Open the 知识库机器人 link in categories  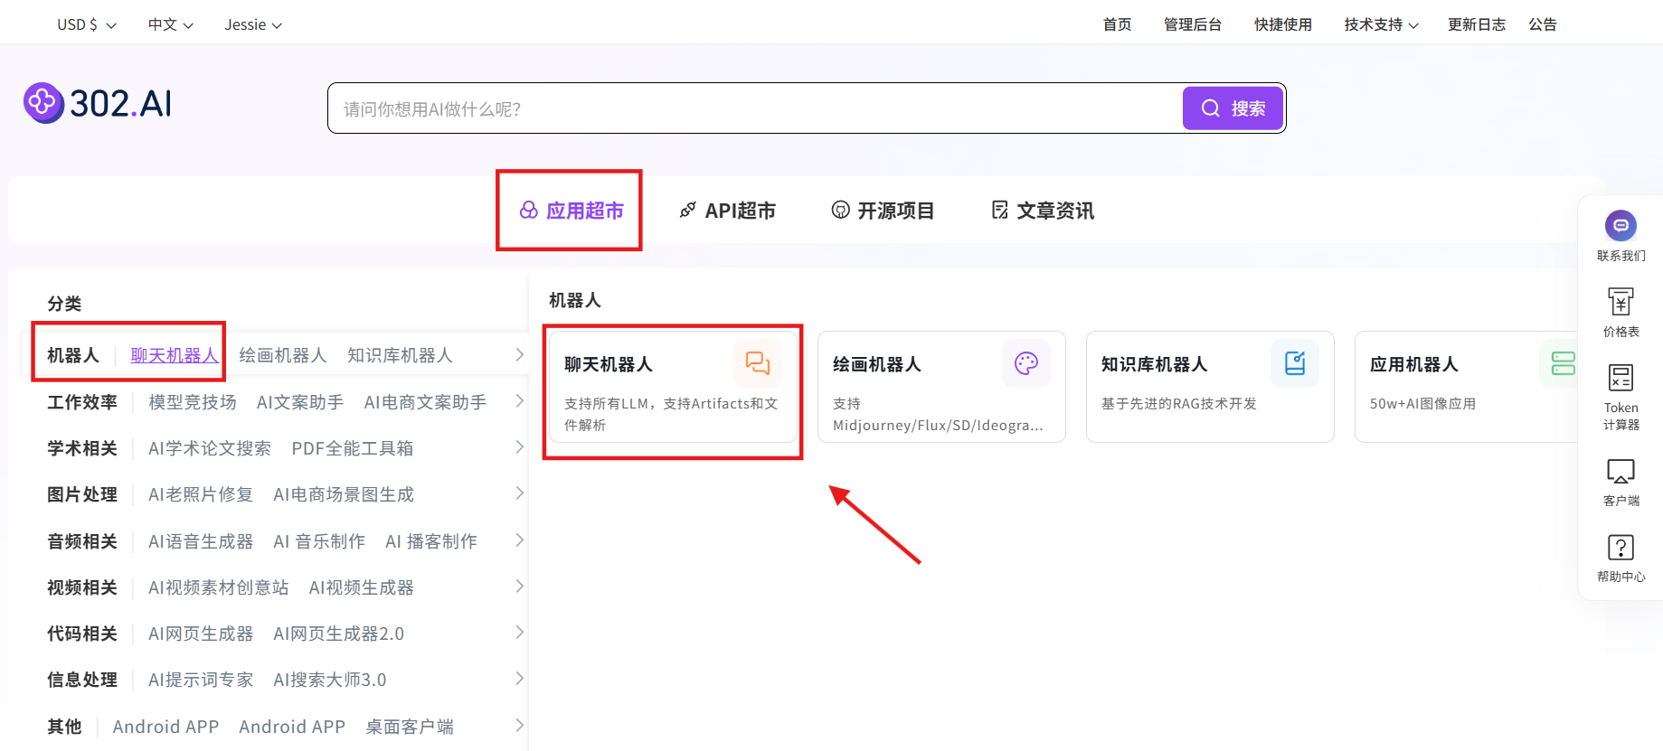pos(400,355)
